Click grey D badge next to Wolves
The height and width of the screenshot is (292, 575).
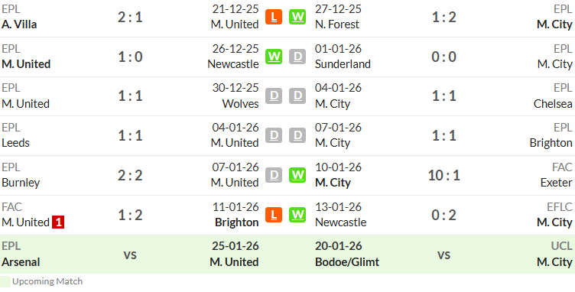274,96
